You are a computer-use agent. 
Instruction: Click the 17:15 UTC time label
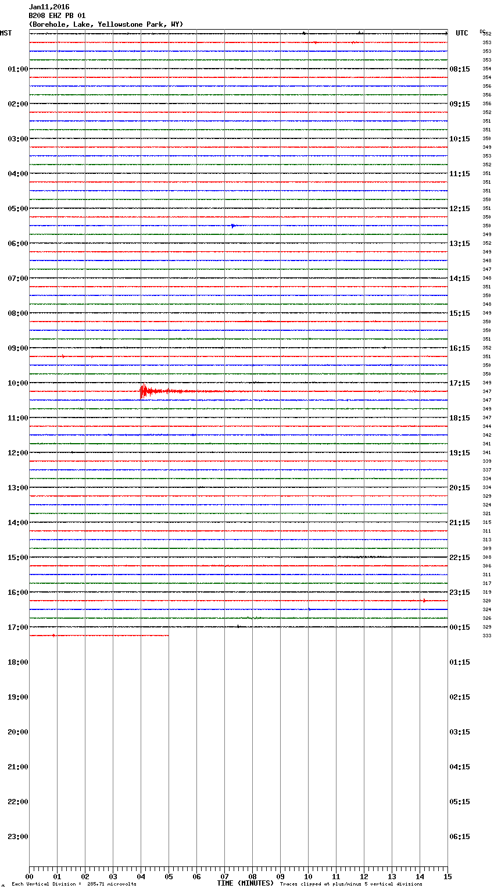tap(460, 383)
